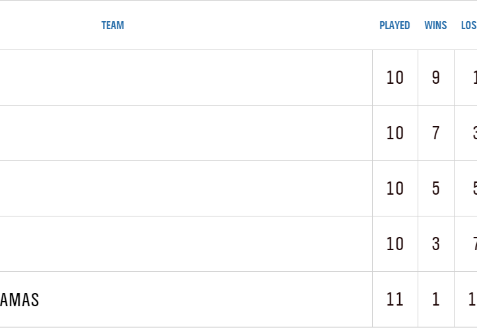Viewport: 477px width, 328px height.
Task: Click the wins cell showing 1
Action: click(435, 299)
